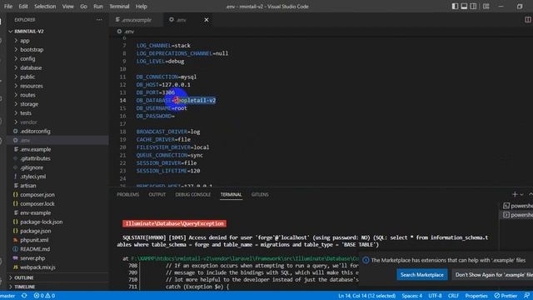533x300 pixels.
Task: Open the composer.lock file
Action: click(37, 203)
